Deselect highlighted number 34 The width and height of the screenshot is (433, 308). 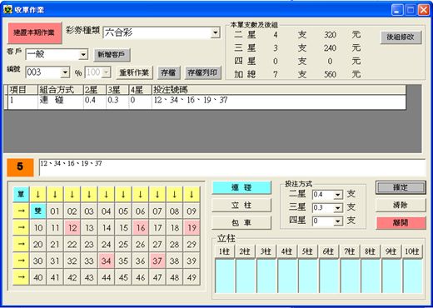click(107, 261)
